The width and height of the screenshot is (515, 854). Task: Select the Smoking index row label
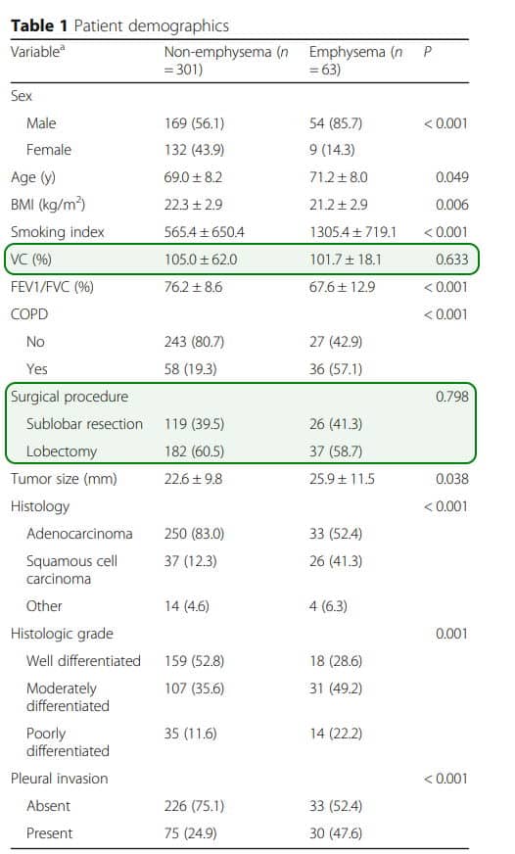click(57, 232)
